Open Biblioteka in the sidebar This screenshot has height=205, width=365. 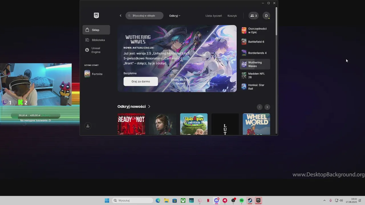(x=96, y=40)
